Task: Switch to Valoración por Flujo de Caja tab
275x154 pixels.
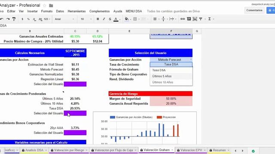Action: (114, 150)
